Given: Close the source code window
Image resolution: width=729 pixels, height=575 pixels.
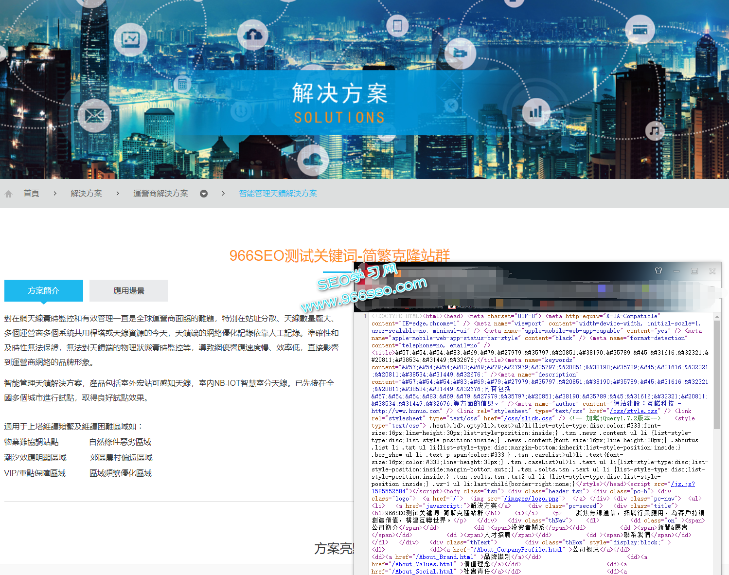Looking at the screenshot, I should tap(712, 271).
